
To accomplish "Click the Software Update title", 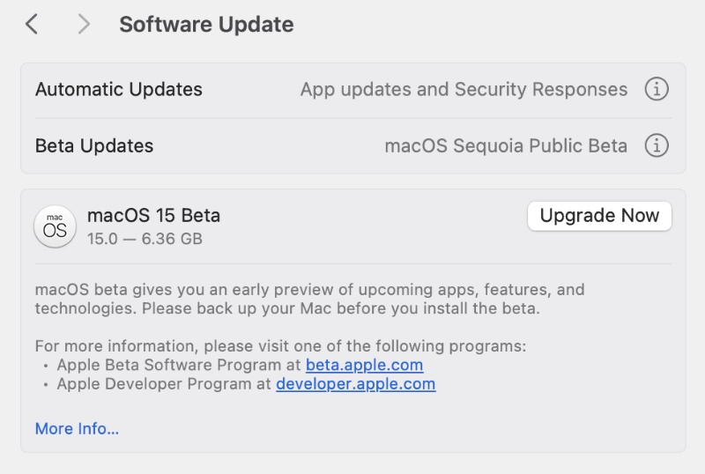I will [206, 25].
